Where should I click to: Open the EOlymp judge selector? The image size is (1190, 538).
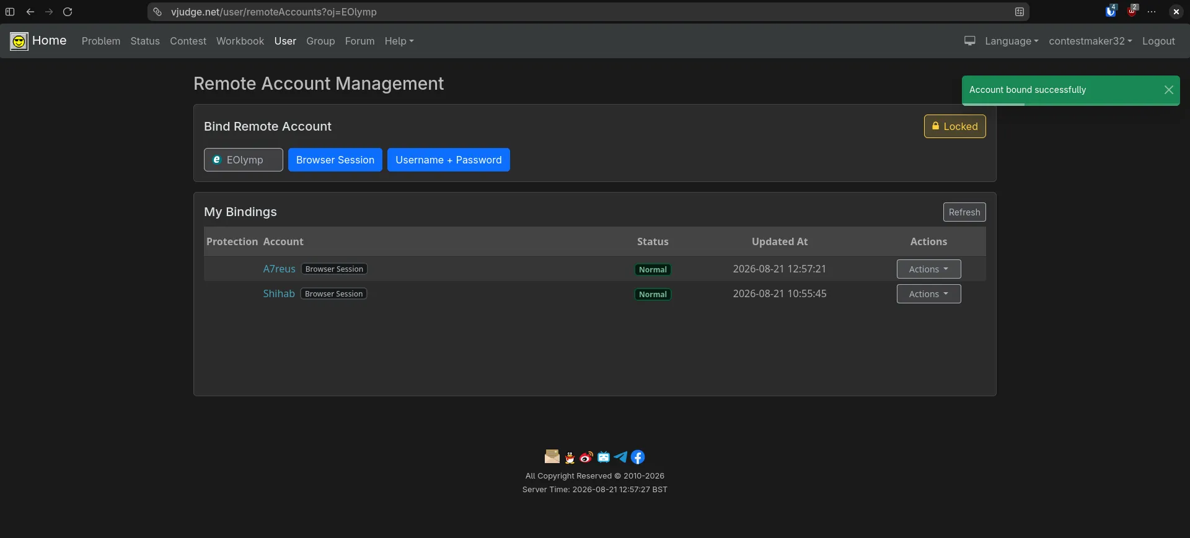pyautogui.click(x=244, y=160)
